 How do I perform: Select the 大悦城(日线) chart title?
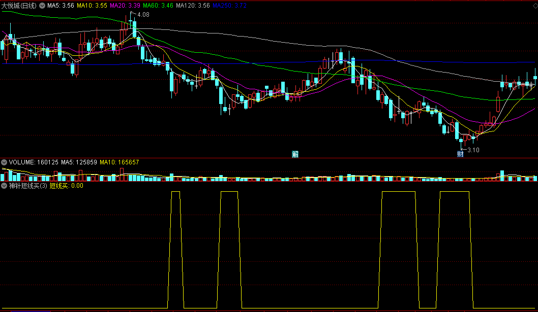19,6
